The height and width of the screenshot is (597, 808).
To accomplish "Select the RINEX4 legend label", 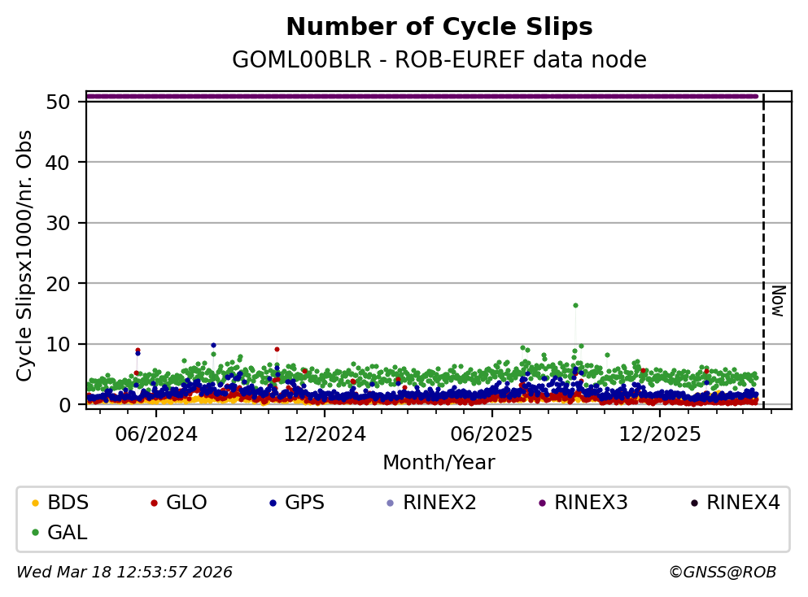I will (x=743, y=503).
